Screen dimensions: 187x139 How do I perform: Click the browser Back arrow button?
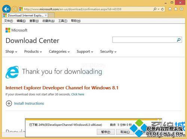pyautogui.click(x=6, y=9)
